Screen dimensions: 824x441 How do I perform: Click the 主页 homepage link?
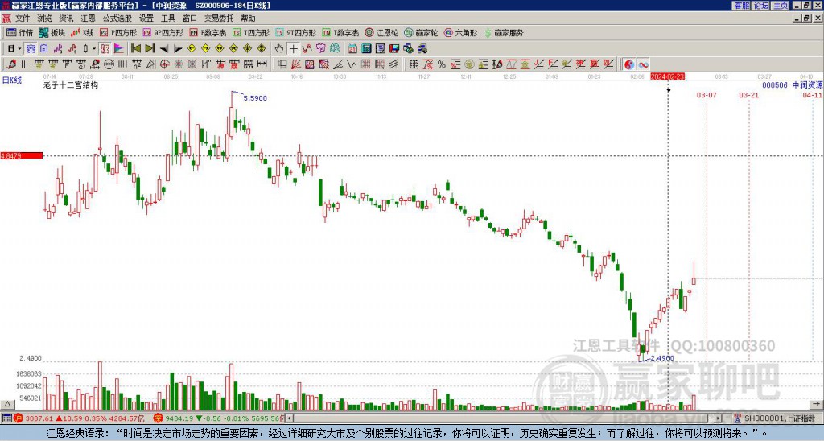pyautogui.click(x=780, y=6)
